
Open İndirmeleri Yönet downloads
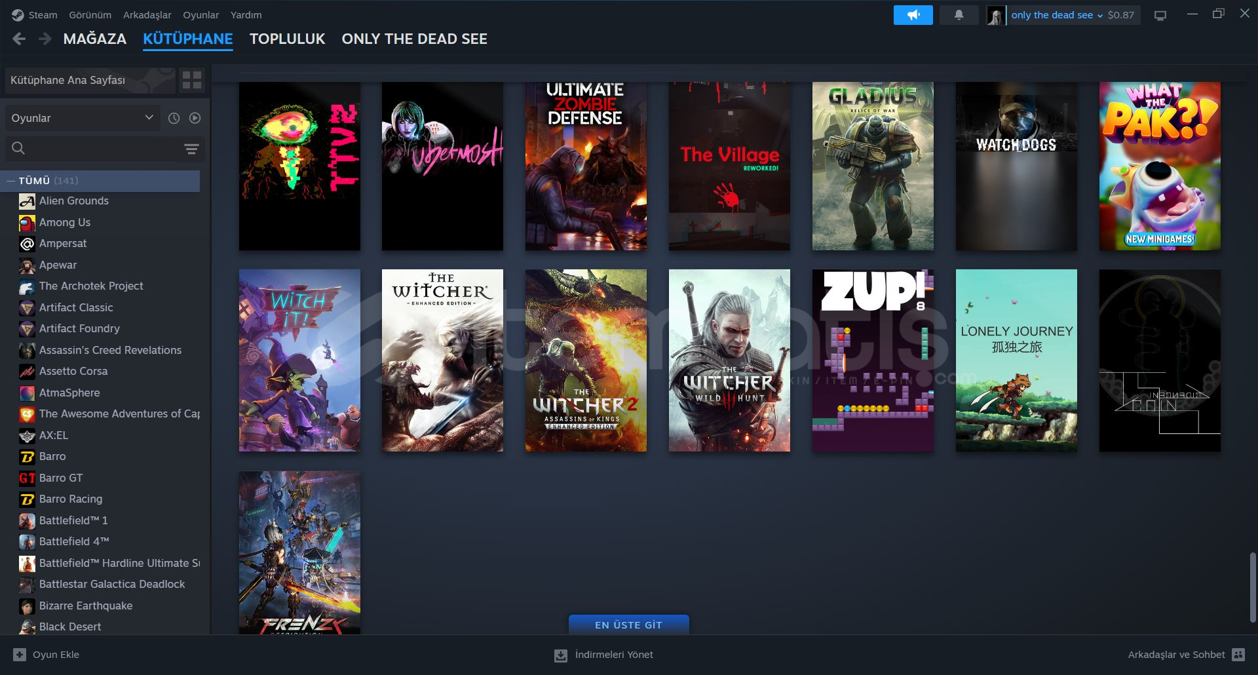(603, 655)
